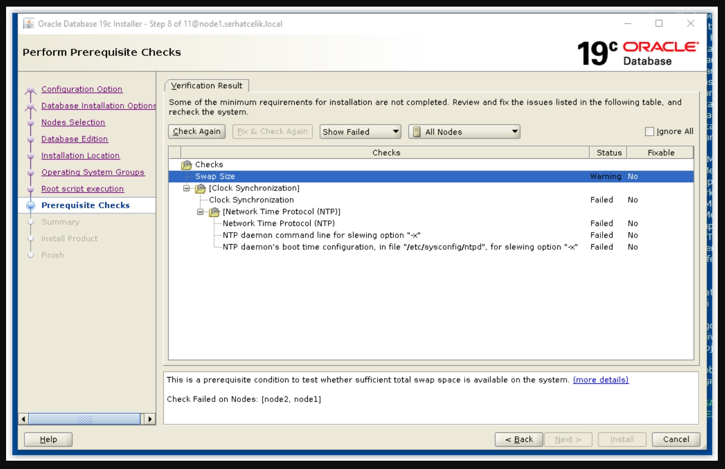Image resolution: width=725 pixels, height=469 pixels.
Task: Select the Network Time Protocol (NTP) check row
Action: click(x=431, y=224)
